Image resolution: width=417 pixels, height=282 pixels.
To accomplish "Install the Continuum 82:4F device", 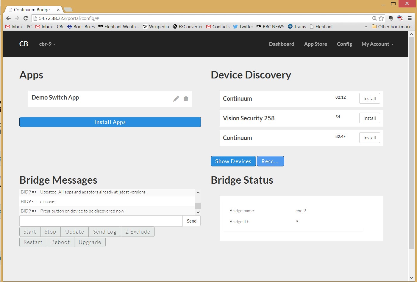I will (369, 138).
